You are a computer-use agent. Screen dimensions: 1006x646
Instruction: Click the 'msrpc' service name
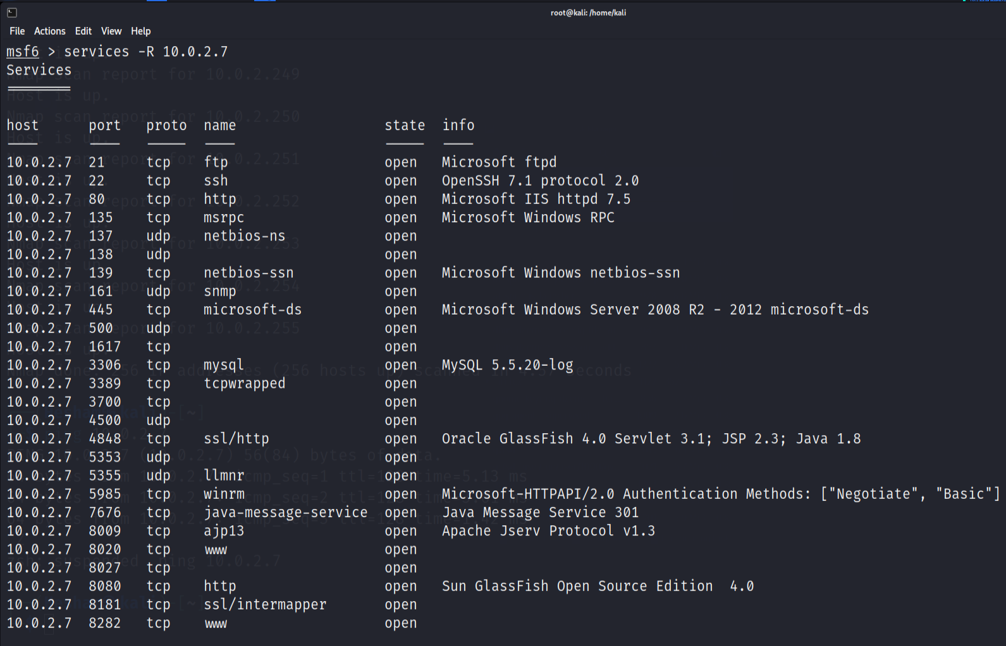pyautogui.click(x=224, y=218)
